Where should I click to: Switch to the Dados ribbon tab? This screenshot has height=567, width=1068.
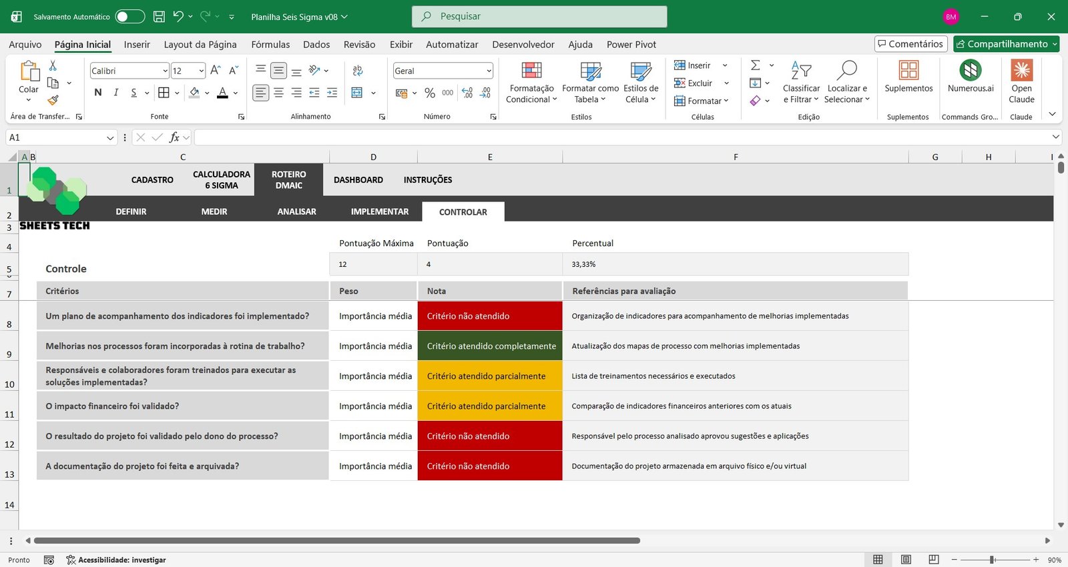click(316, 44)
